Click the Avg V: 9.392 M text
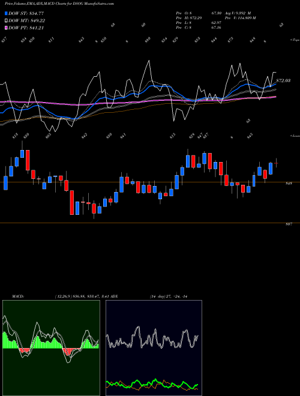The image size is (300, 396). 237,13
